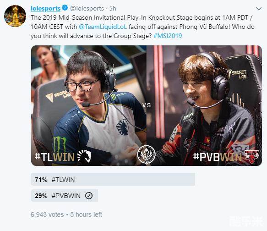The height and width of the screenshot is (231, 267).
Task: Click the #TLWIN text overlay in image
Action: [x=54, y=157]
